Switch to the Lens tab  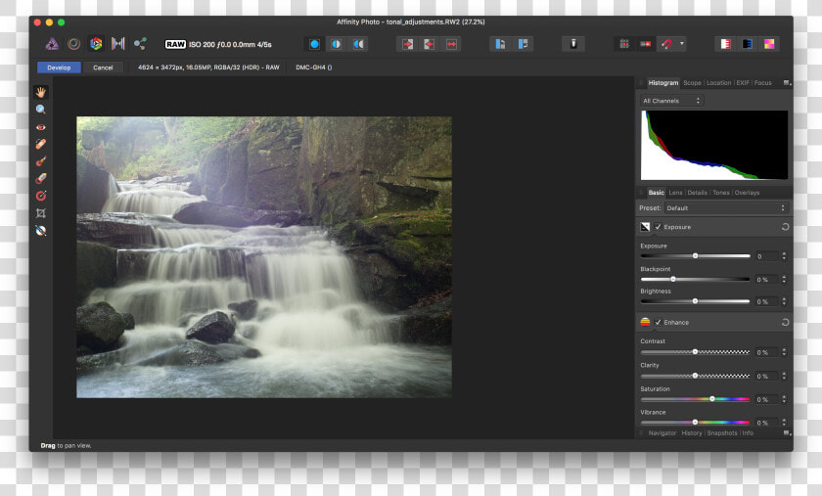[676, 193]
